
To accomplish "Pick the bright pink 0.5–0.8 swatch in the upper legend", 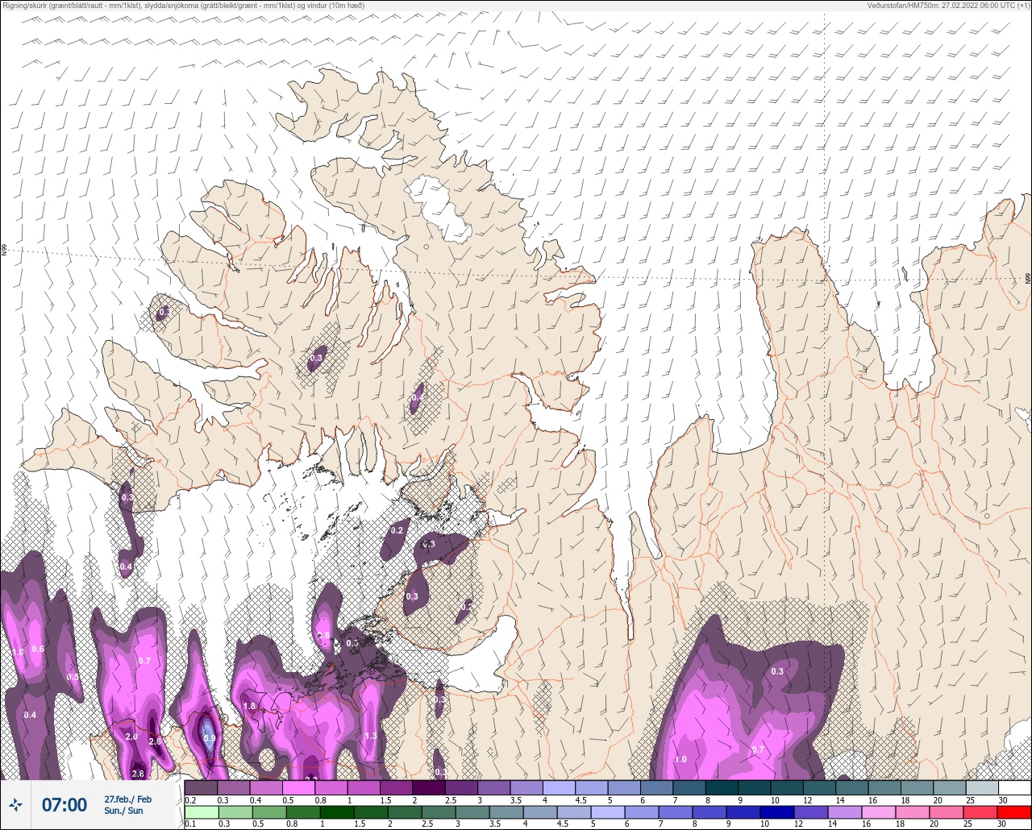I will tap(299, 787).
